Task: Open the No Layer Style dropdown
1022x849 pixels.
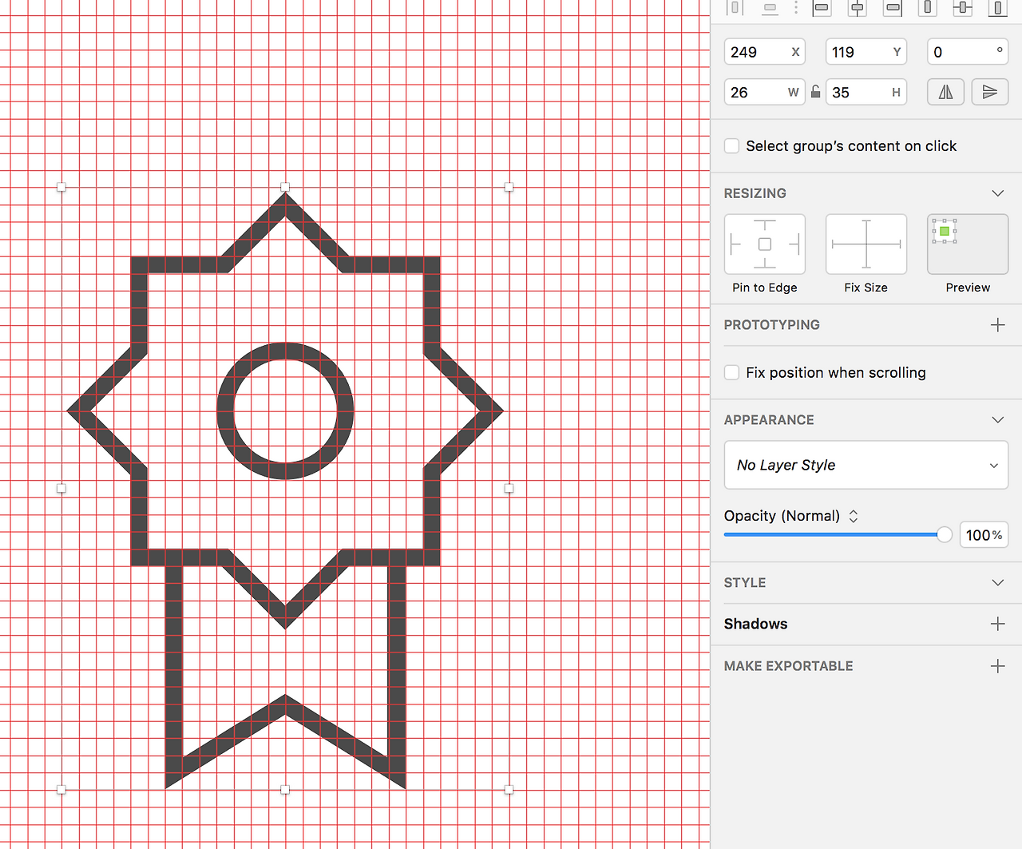Action: [x=866, y=465]
